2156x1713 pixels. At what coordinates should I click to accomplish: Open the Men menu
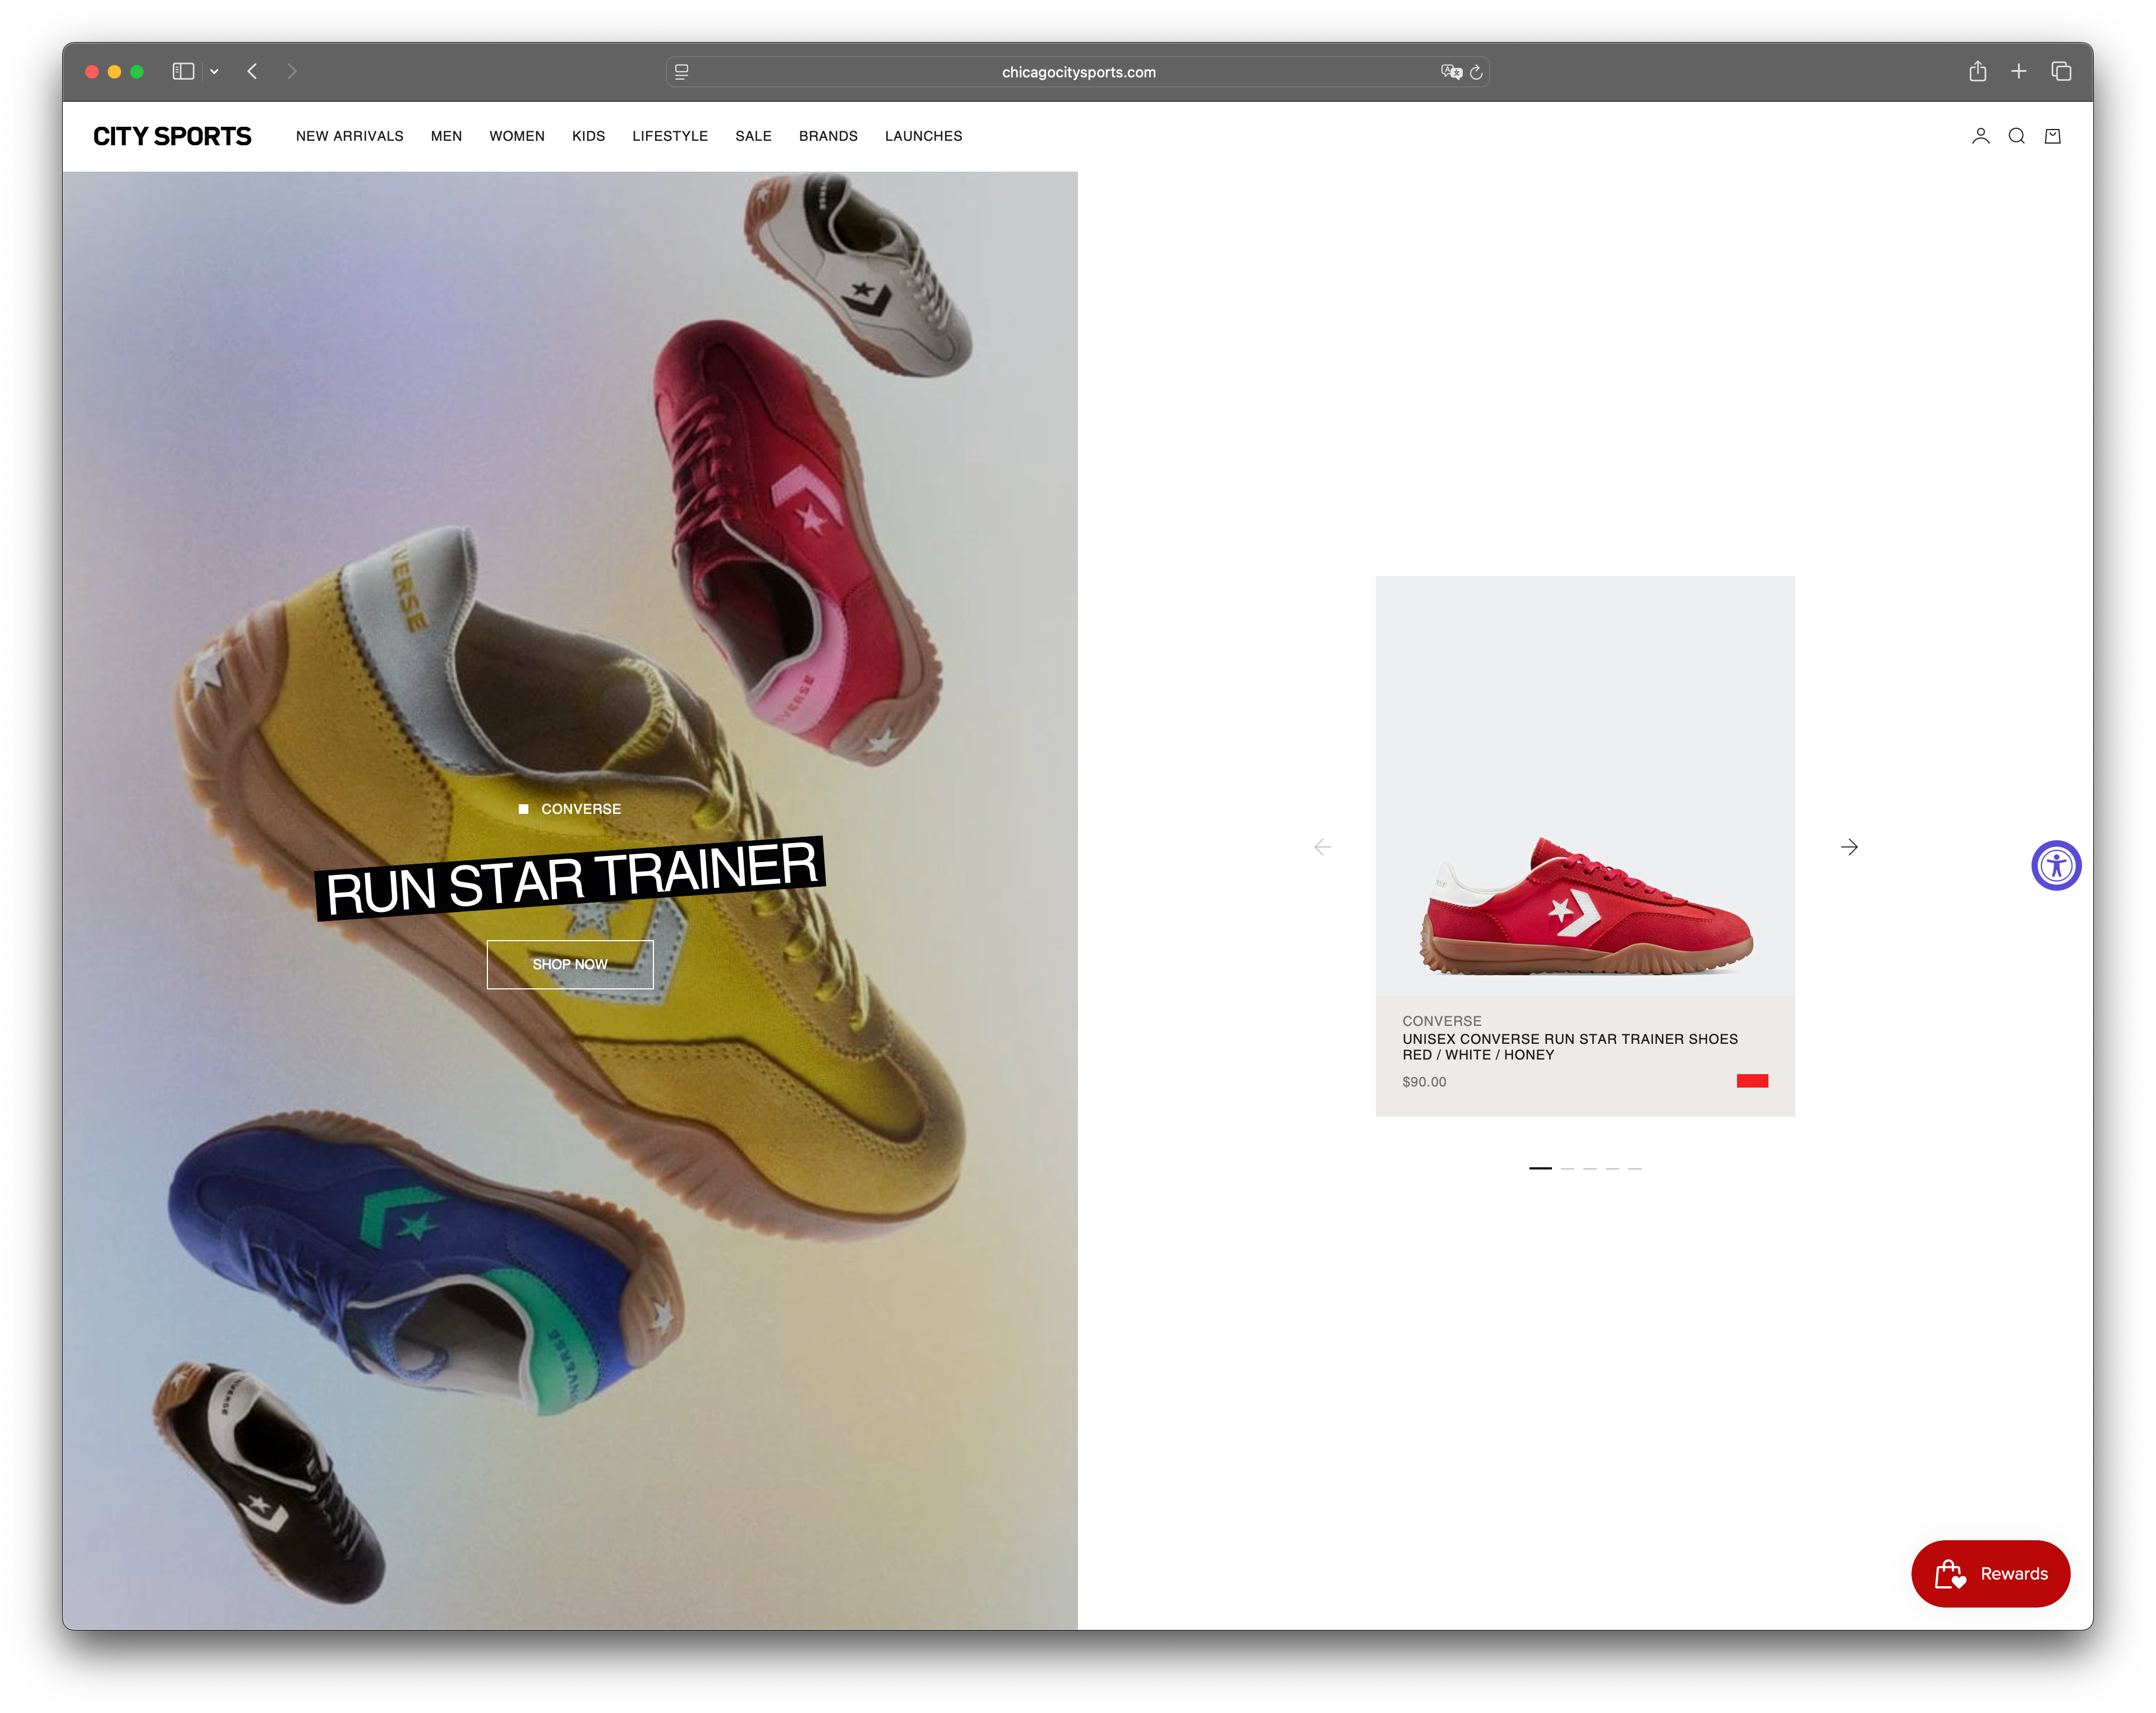point(446,136)
